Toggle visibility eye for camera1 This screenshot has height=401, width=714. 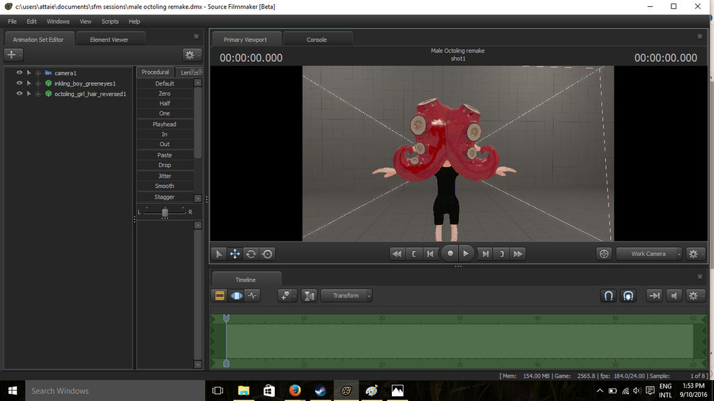19,72
